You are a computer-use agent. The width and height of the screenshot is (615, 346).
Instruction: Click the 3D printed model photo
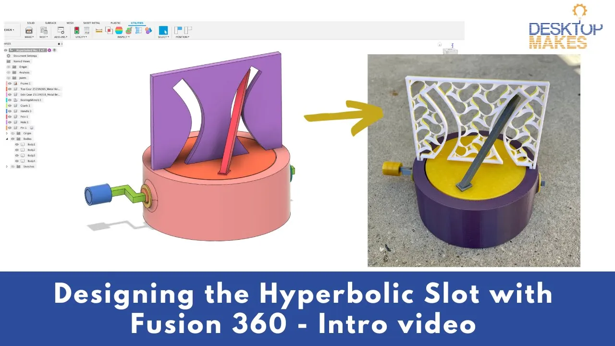[474, 161]
